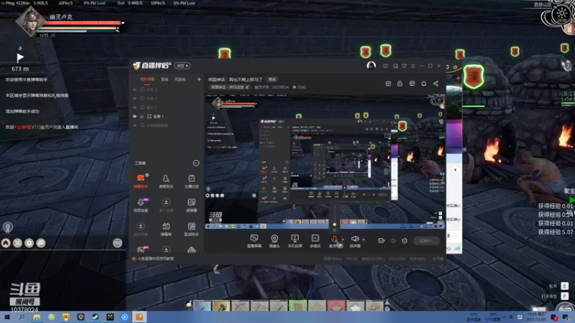Toggle visibility of 文本 2 layer
Image resolution: width=575 pixels, height=323 pixels.
coord(134,89)
